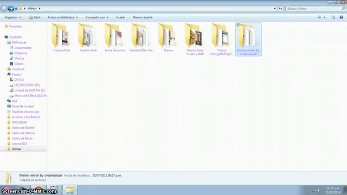Click the Back navigation arrow
Viewport: 347px width, 195px height.
(4, 9)
